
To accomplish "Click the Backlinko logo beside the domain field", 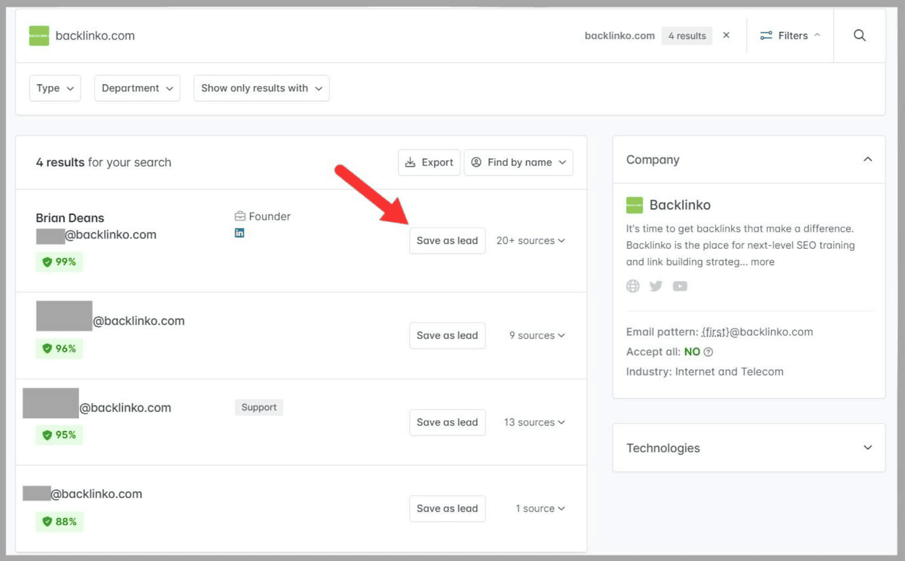I will [x=39, y=36].
